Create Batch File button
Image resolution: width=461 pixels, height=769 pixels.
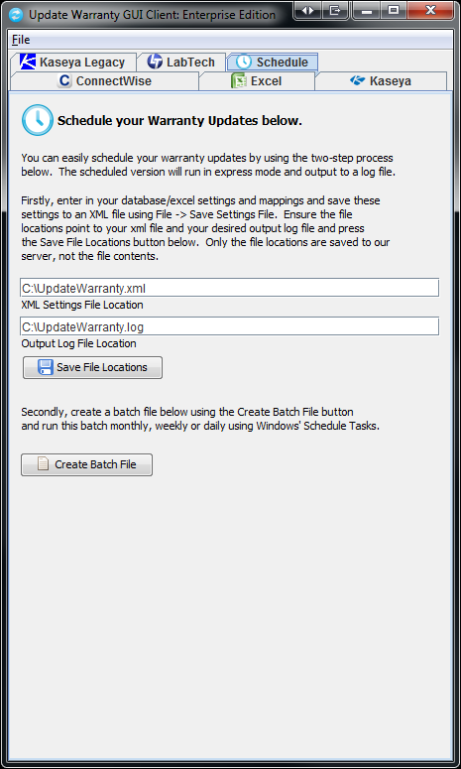click(x=86, y=464)
